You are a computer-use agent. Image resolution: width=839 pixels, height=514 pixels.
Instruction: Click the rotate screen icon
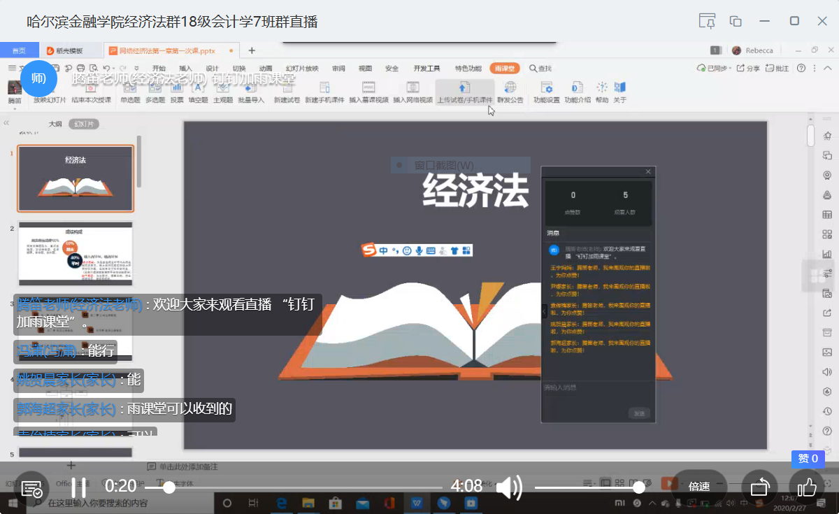760,487
